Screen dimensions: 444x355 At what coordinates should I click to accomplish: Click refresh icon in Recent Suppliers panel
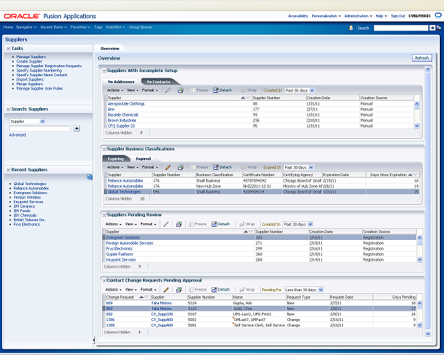89,177
